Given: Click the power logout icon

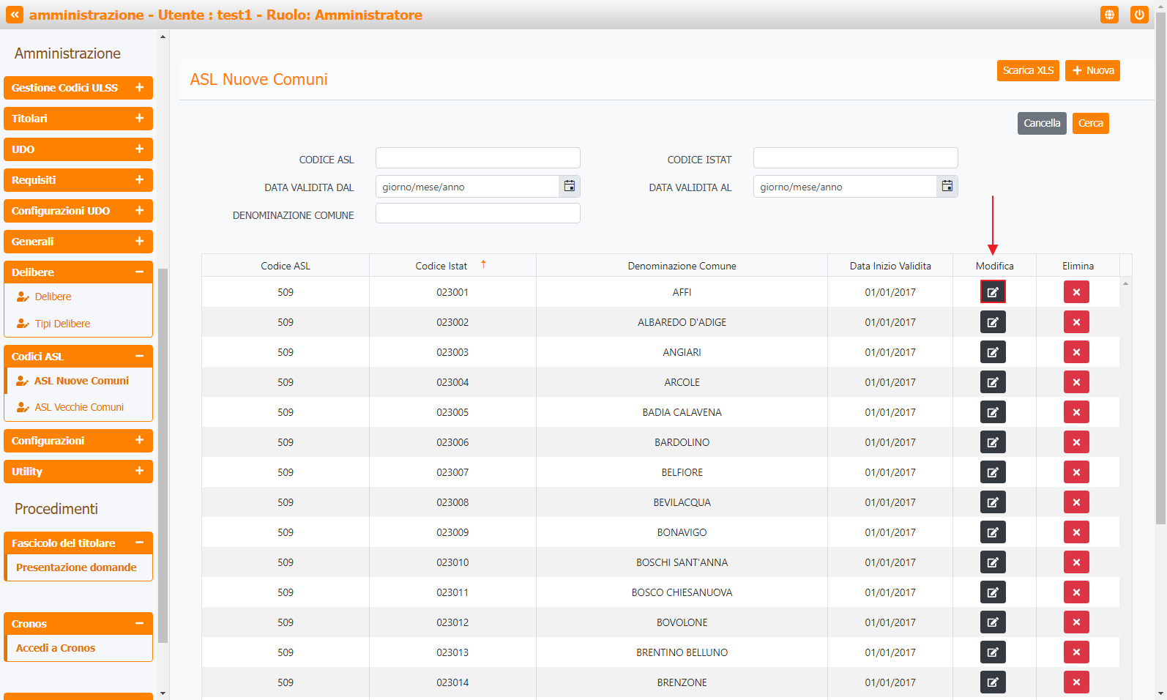Looking at the screenshot, I should [x=1138, y=15].
